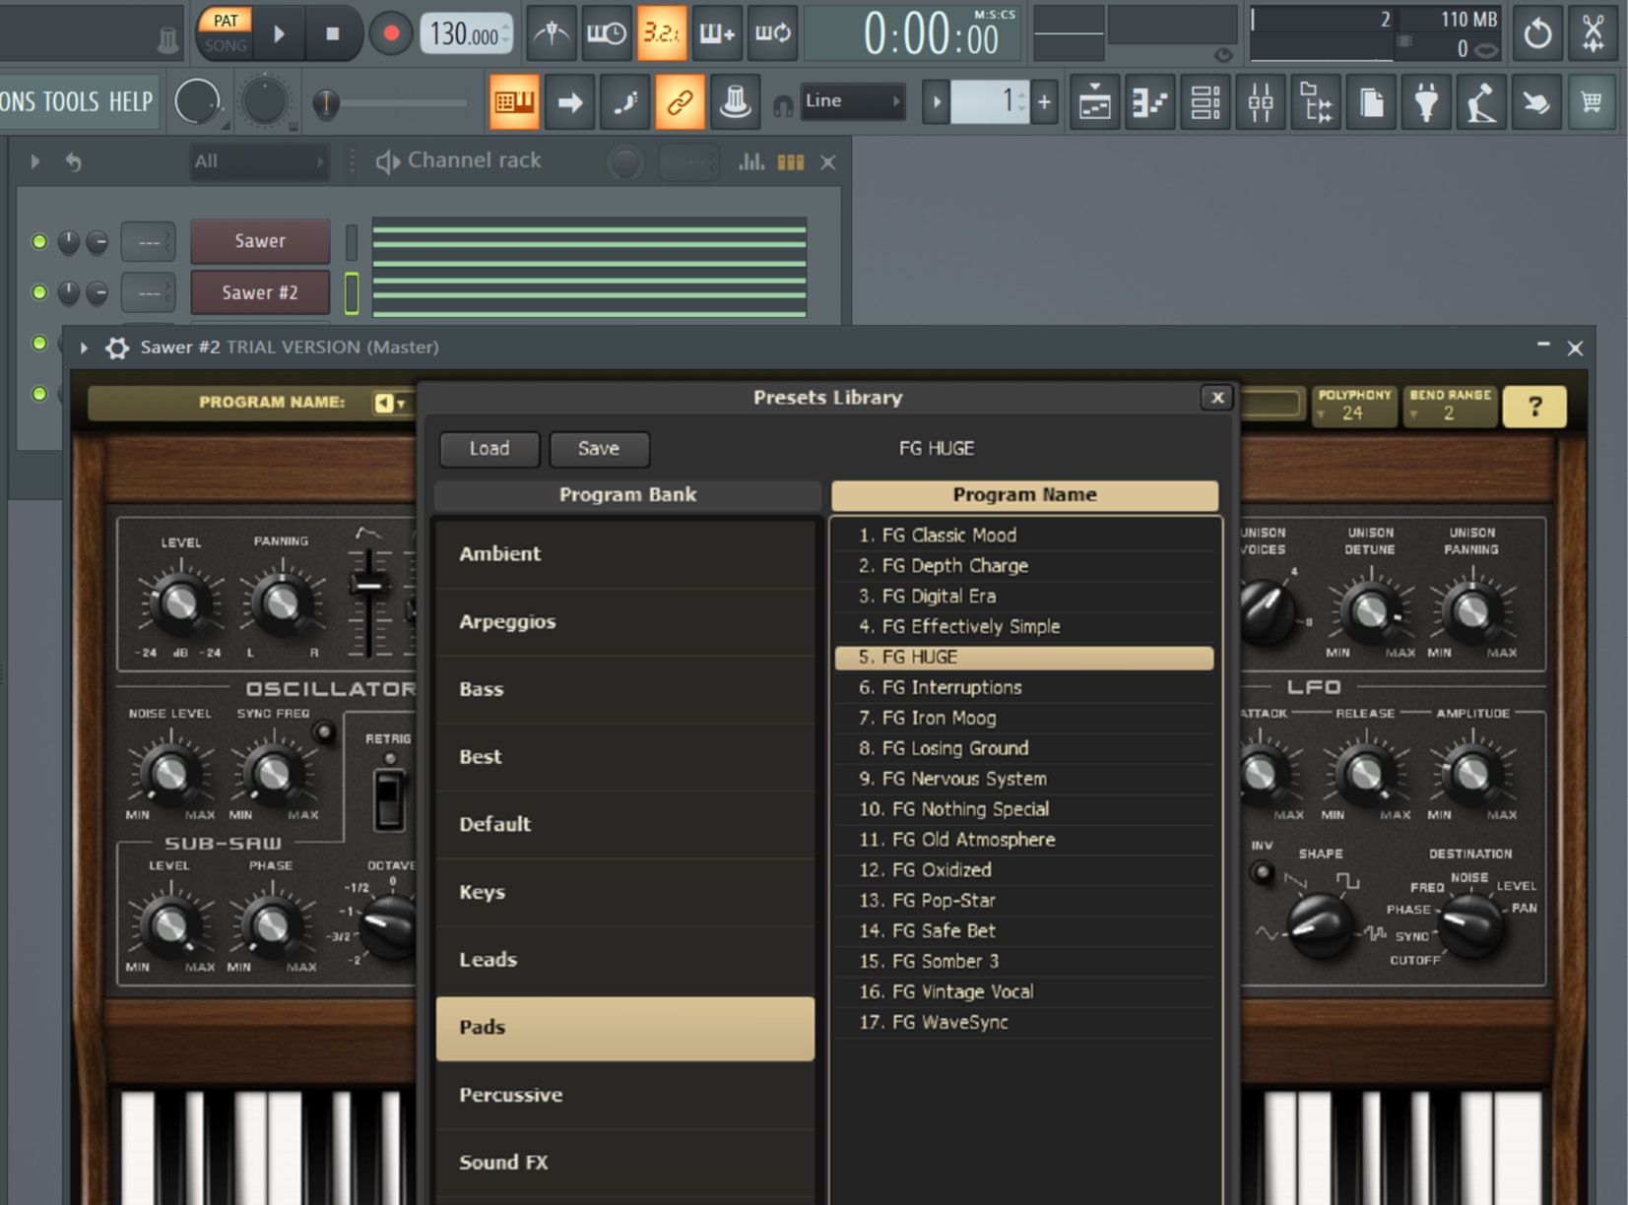Click Load in the Presets Library
This screenshot has height=1205, width=1628.
(x=489, y=449)
